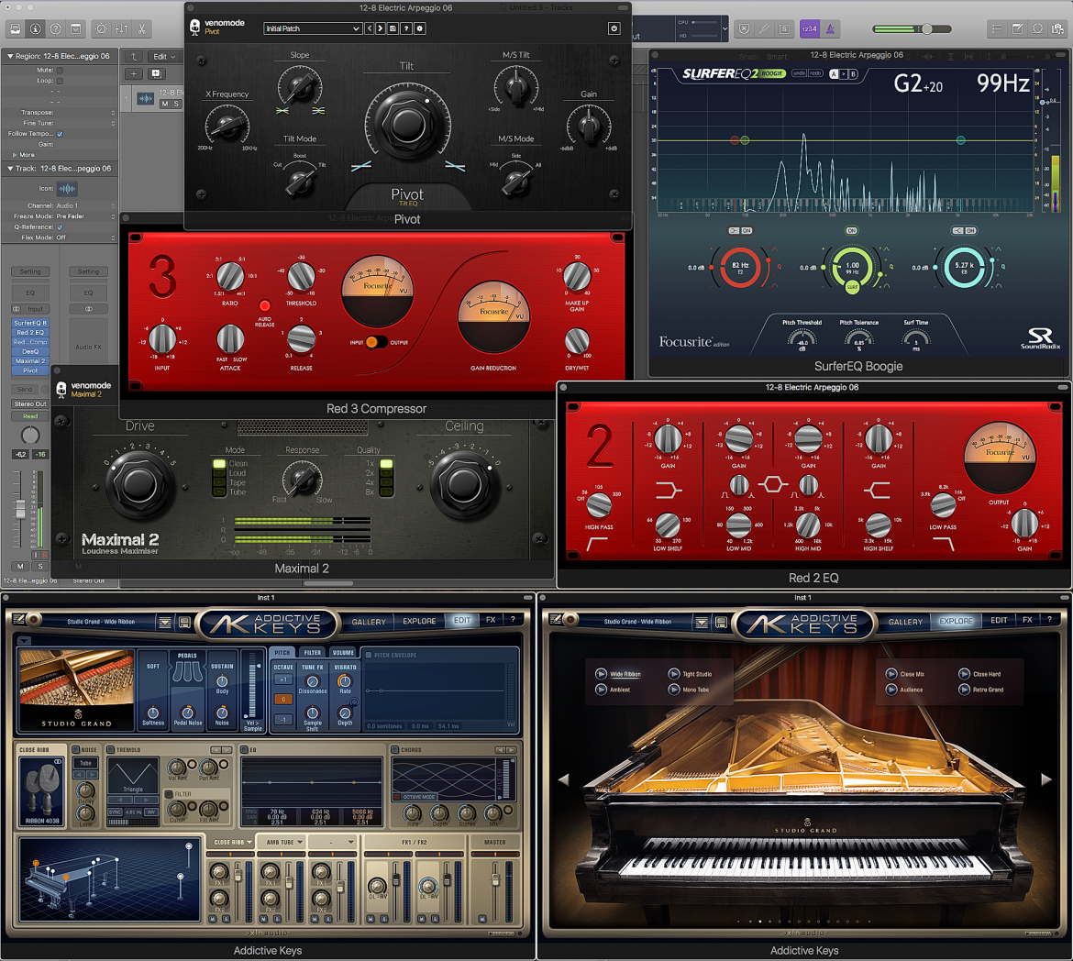Click the Stereo Out output button
The width and height of the screenshot is (1073, 961).
click(x=31, y=403)
